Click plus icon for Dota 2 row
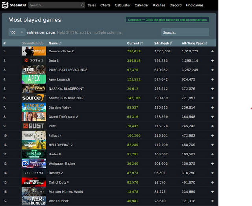Image resolution: width=252 pixels, height=206 pixels. coord(213,60)
